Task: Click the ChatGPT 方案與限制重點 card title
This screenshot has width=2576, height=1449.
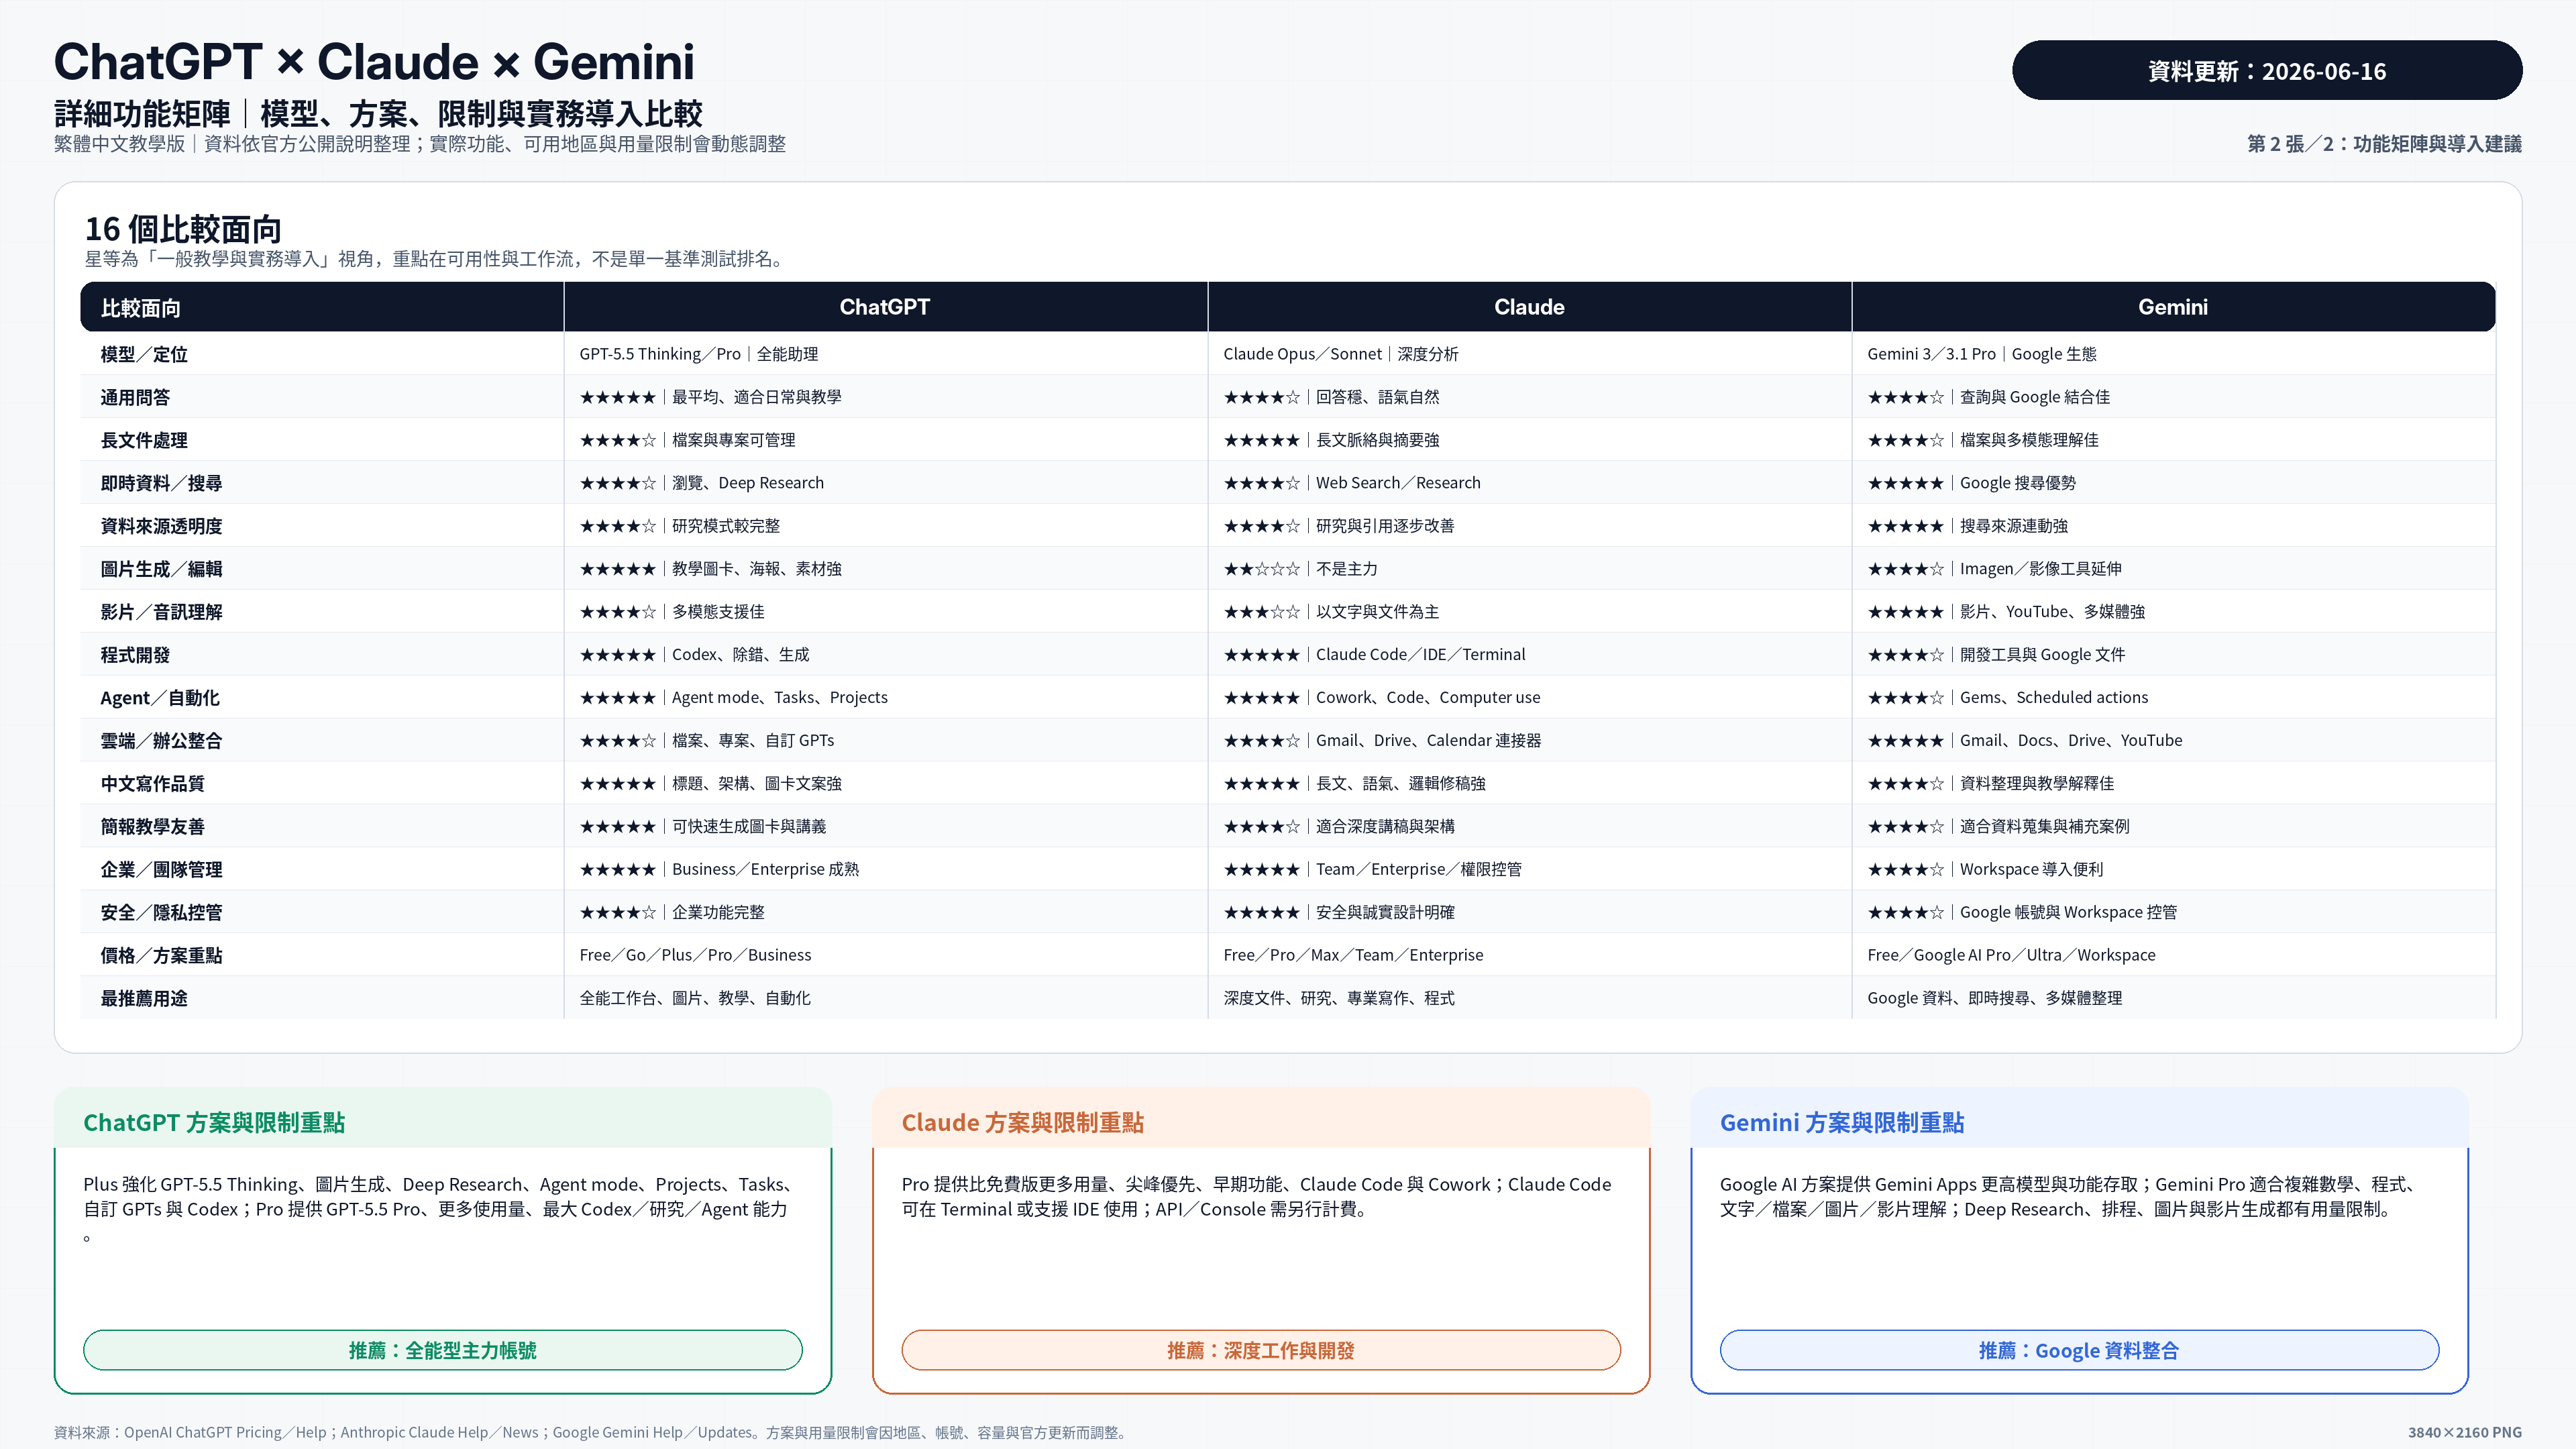Action: (x=214, y=1122)
